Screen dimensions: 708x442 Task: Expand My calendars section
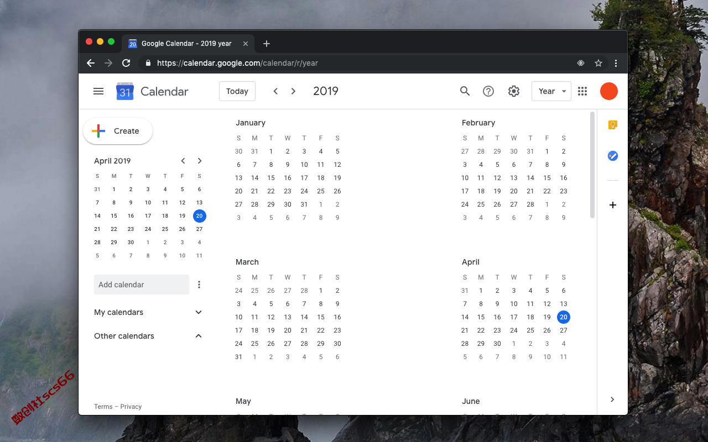pos(199,312)
